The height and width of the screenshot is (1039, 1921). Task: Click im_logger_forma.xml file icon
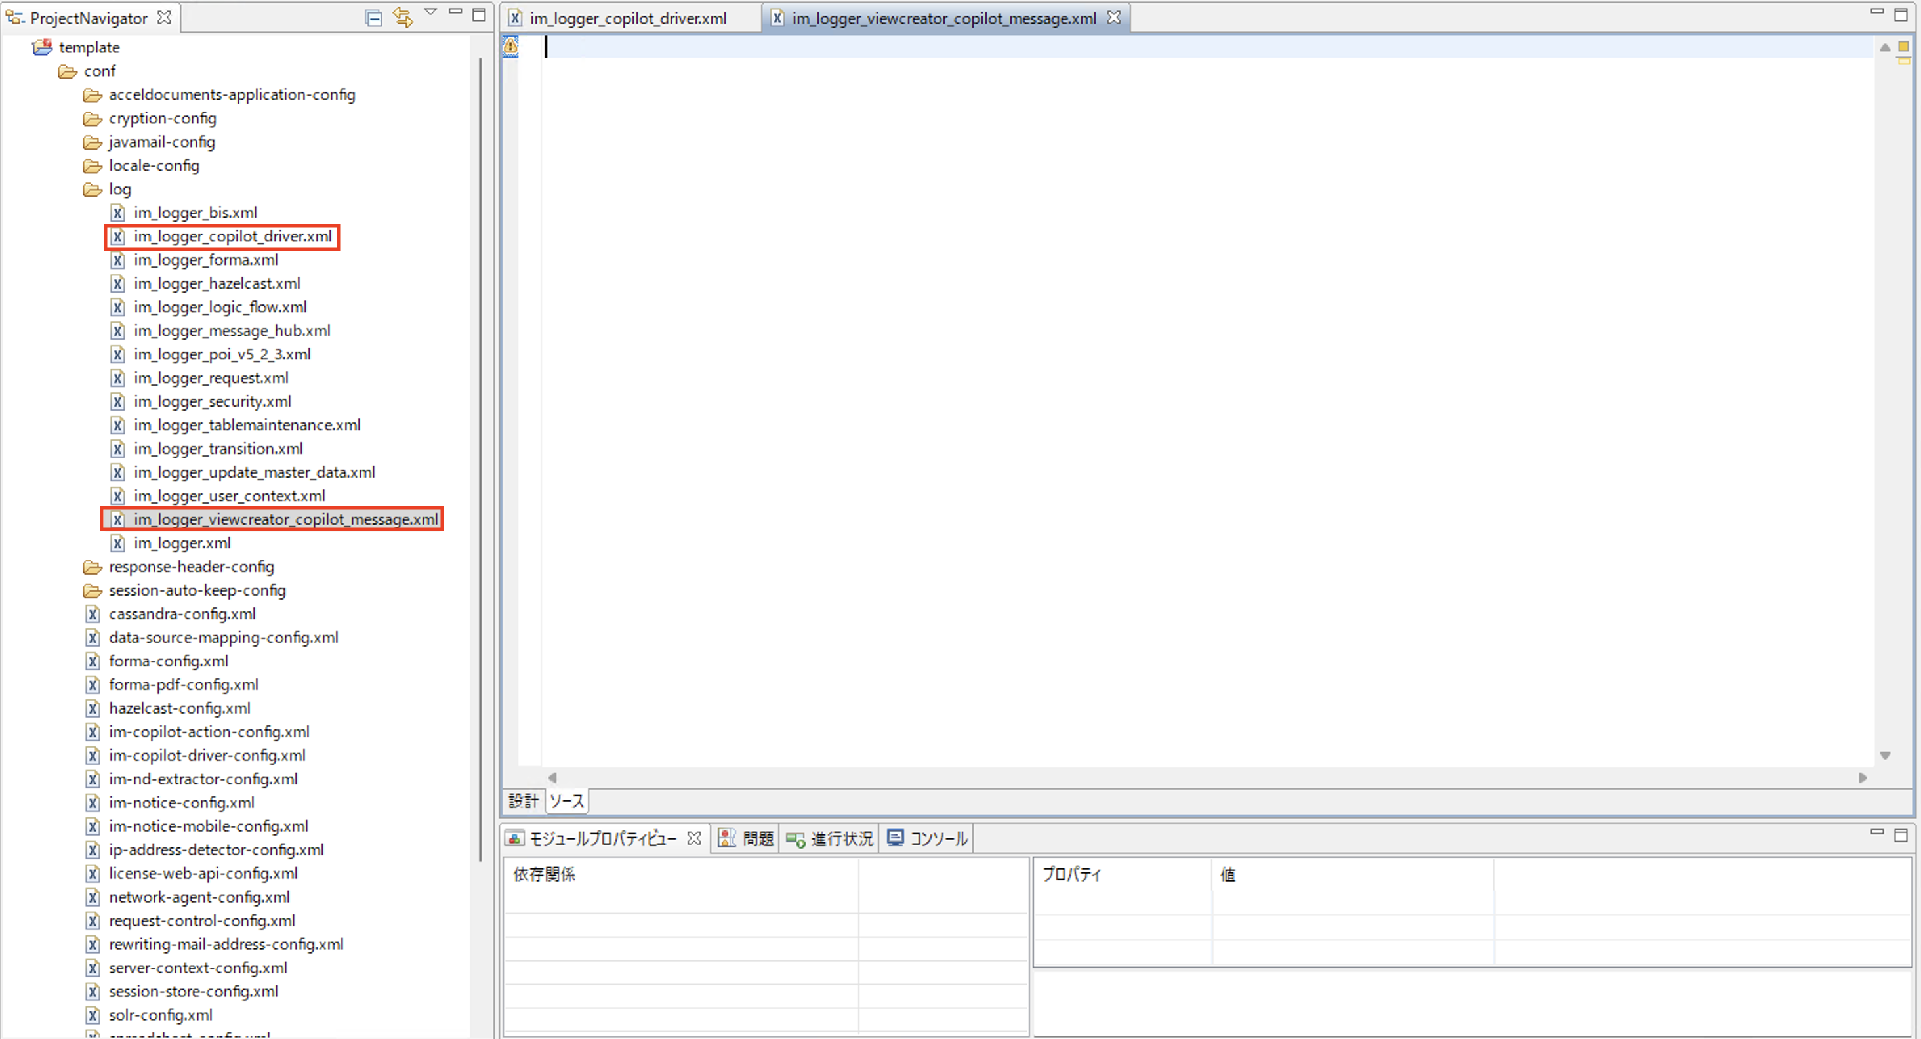pos(118,260)
